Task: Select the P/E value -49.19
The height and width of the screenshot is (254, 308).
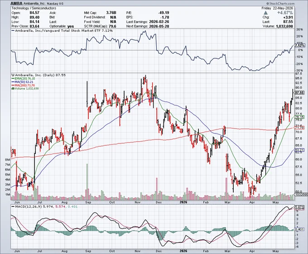Action: (164, 13)
